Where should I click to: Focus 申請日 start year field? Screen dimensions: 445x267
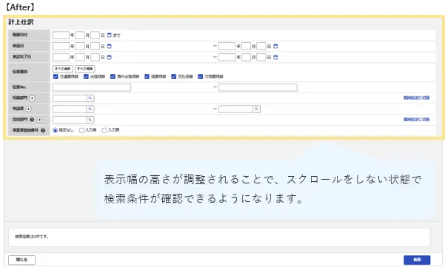pos(61,46)
